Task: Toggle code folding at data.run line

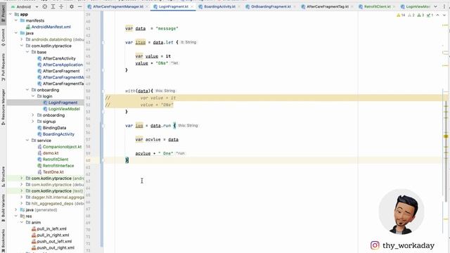Action: (103, 126)
